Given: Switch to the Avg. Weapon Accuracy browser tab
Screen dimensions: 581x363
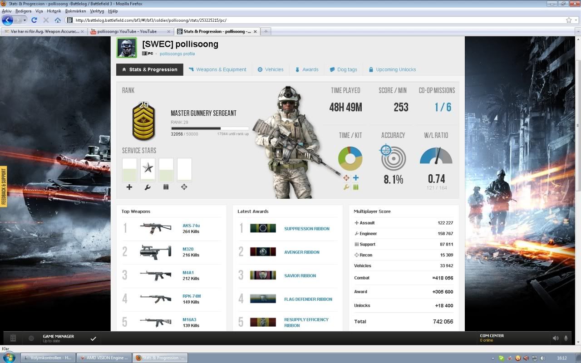Looking at the screenshot, I should pos(44,31).
